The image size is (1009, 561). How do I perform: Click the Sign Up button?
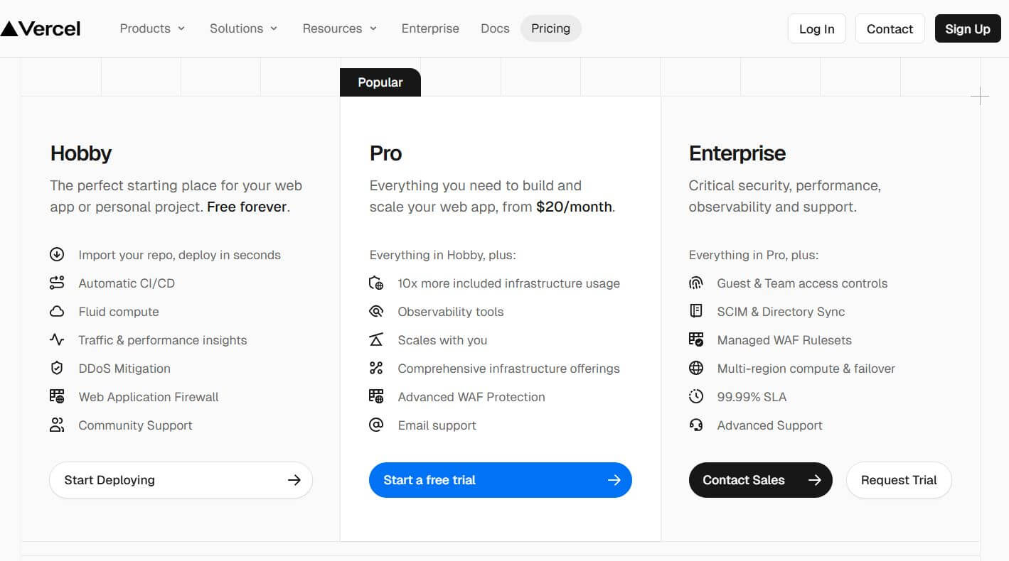(x=967, y=29)
